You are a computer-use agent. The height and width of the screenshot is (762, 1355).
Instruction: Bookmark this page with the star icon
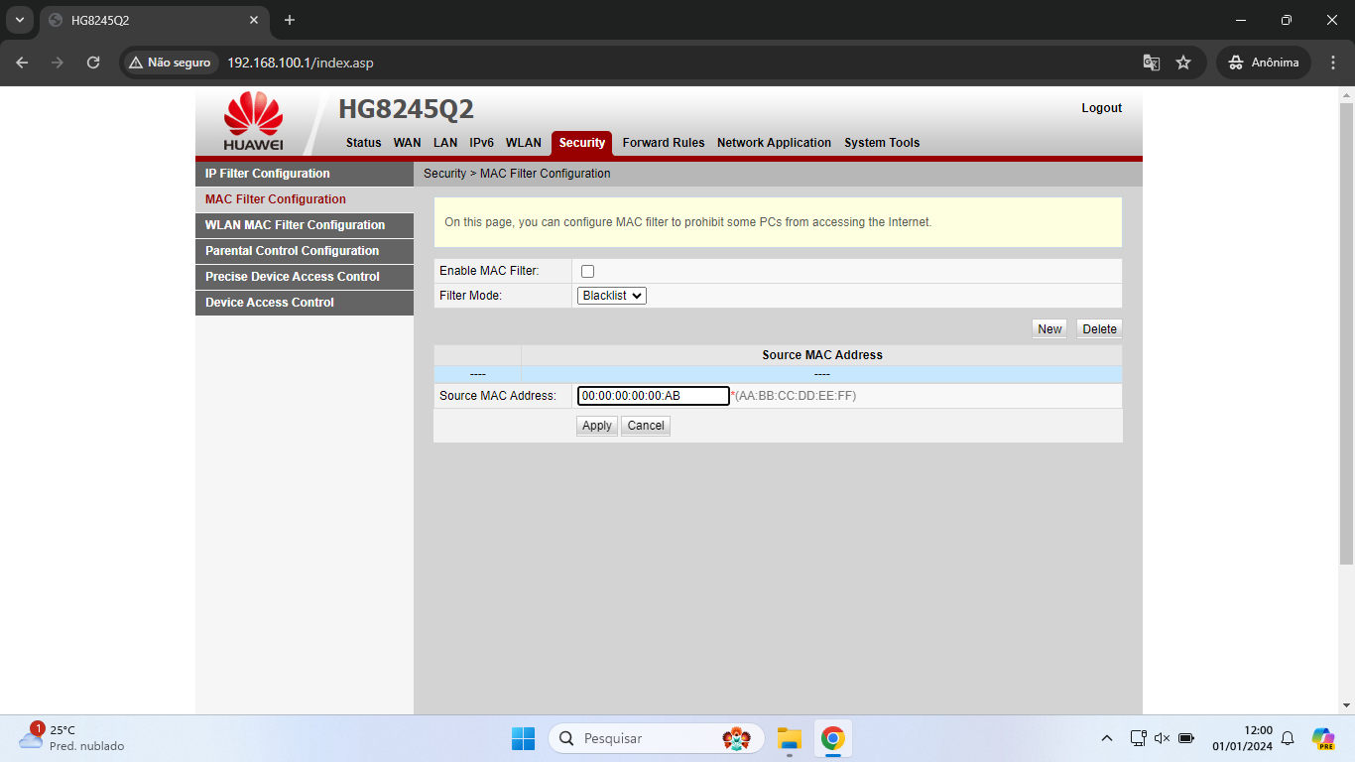coord(1183,63)
